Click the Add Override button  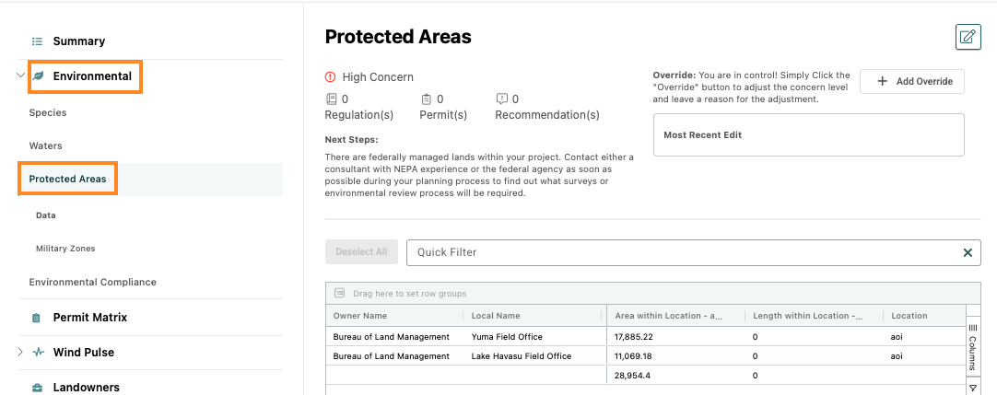tap(912, 81)
